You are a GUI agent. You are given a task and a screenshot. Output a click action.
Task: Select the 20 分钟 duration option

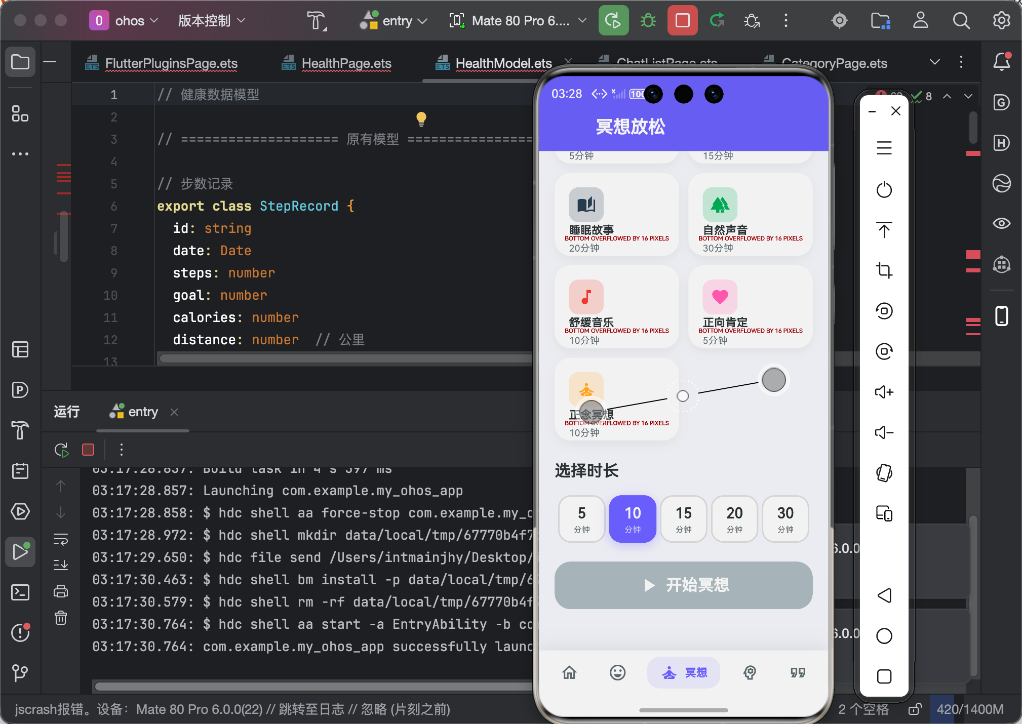[734, 519]
